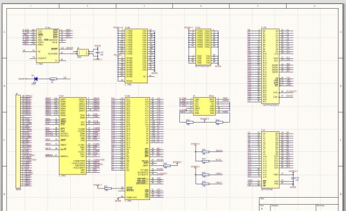Click the large EMIF data/address bus chip
The image size is (346, 211).
(137, 149)
